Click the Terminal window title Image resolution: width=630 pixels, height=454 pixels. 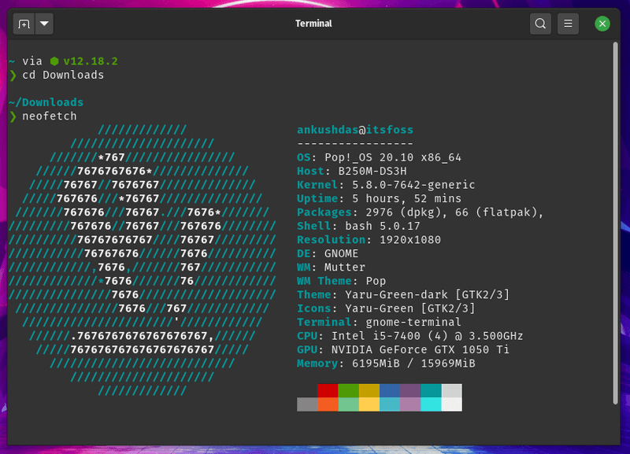pos(313,24)
